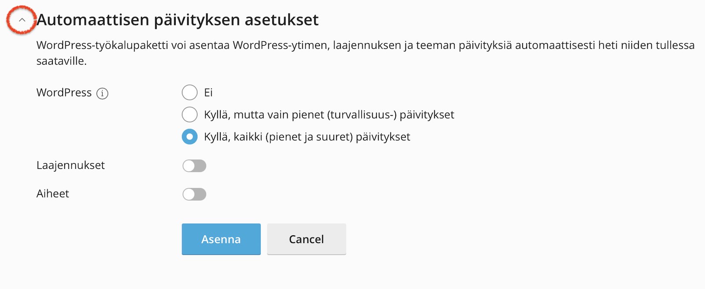The width and height of the screenshot is (705, 289).
Task: Click label text 'Kyllä, kaikki (pienet ja suuret)'
Action: coord(278,137)
